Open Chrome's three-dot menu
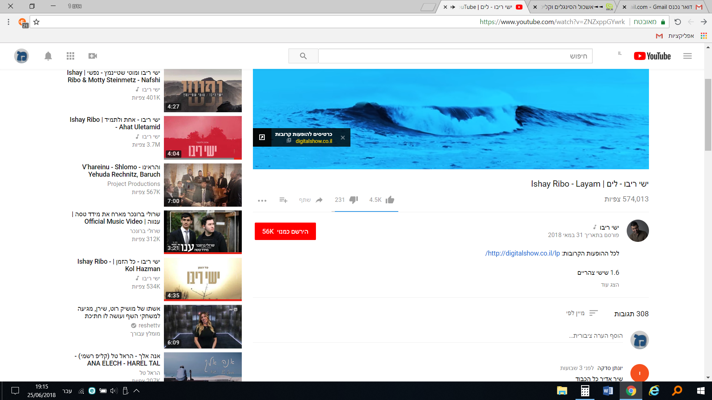712x400 pixels. [x=9, y=22]
